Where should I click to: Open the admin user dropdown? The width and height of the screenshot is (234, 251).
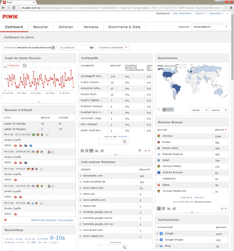pos(201,13)
